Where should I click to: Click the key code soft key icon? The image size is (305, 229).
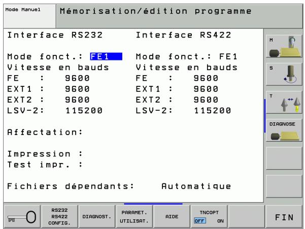point(22,216)
